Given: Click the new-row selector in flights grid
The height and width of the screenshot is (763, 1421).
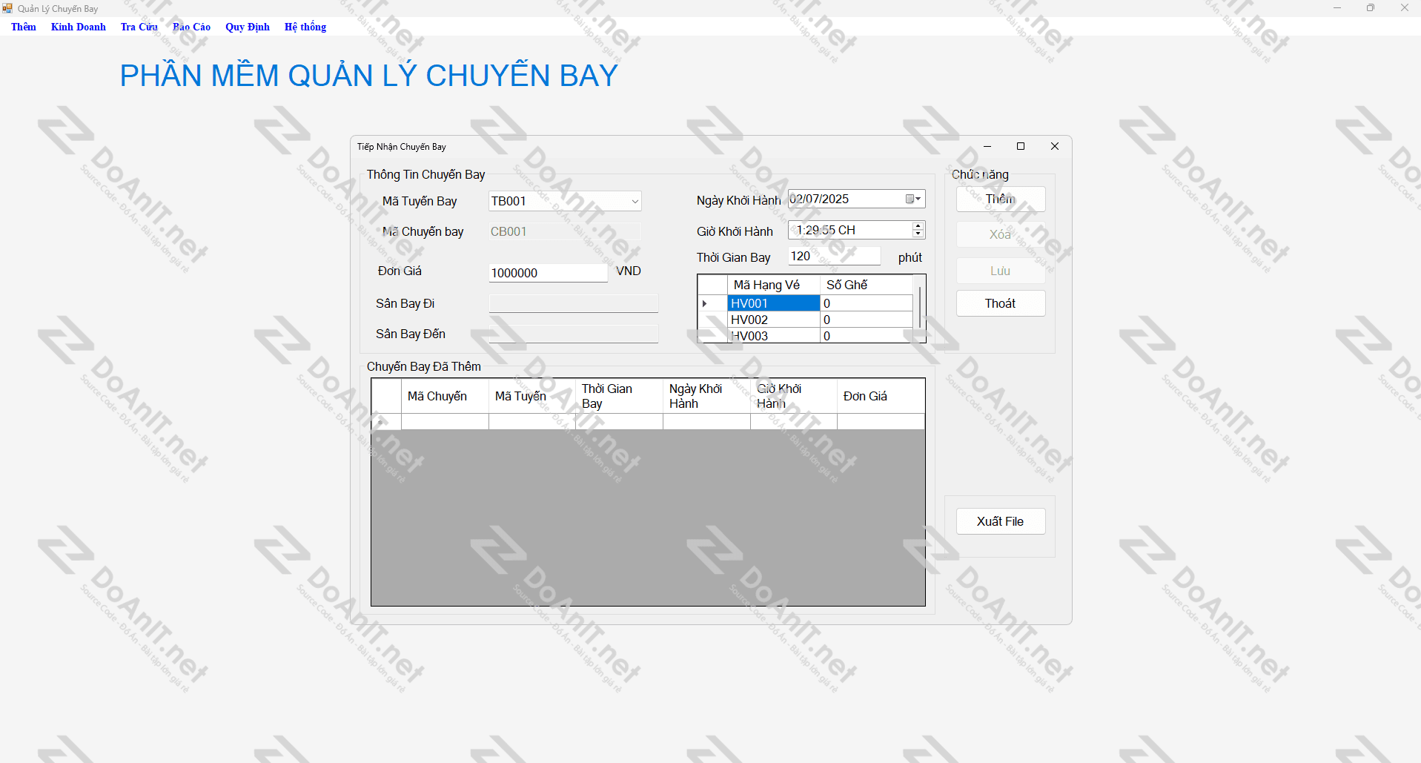Looking at the screenshot, I should tap(386, 422).
